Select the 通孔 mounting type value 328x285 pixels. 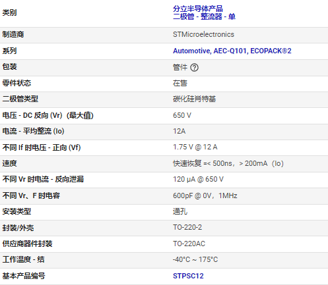pos(180,211)
